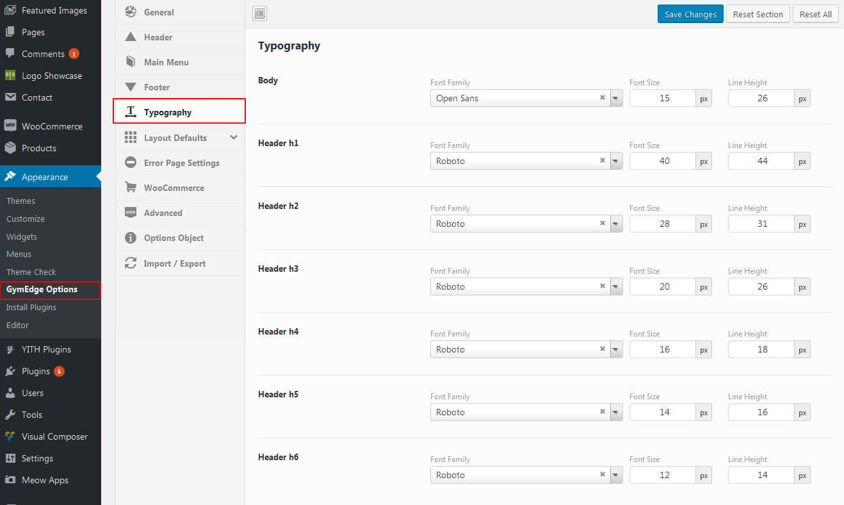Click the WooCommerce cart icon in options panel
The height and width of the screenshot is (505, 844).
click(131, 188)
